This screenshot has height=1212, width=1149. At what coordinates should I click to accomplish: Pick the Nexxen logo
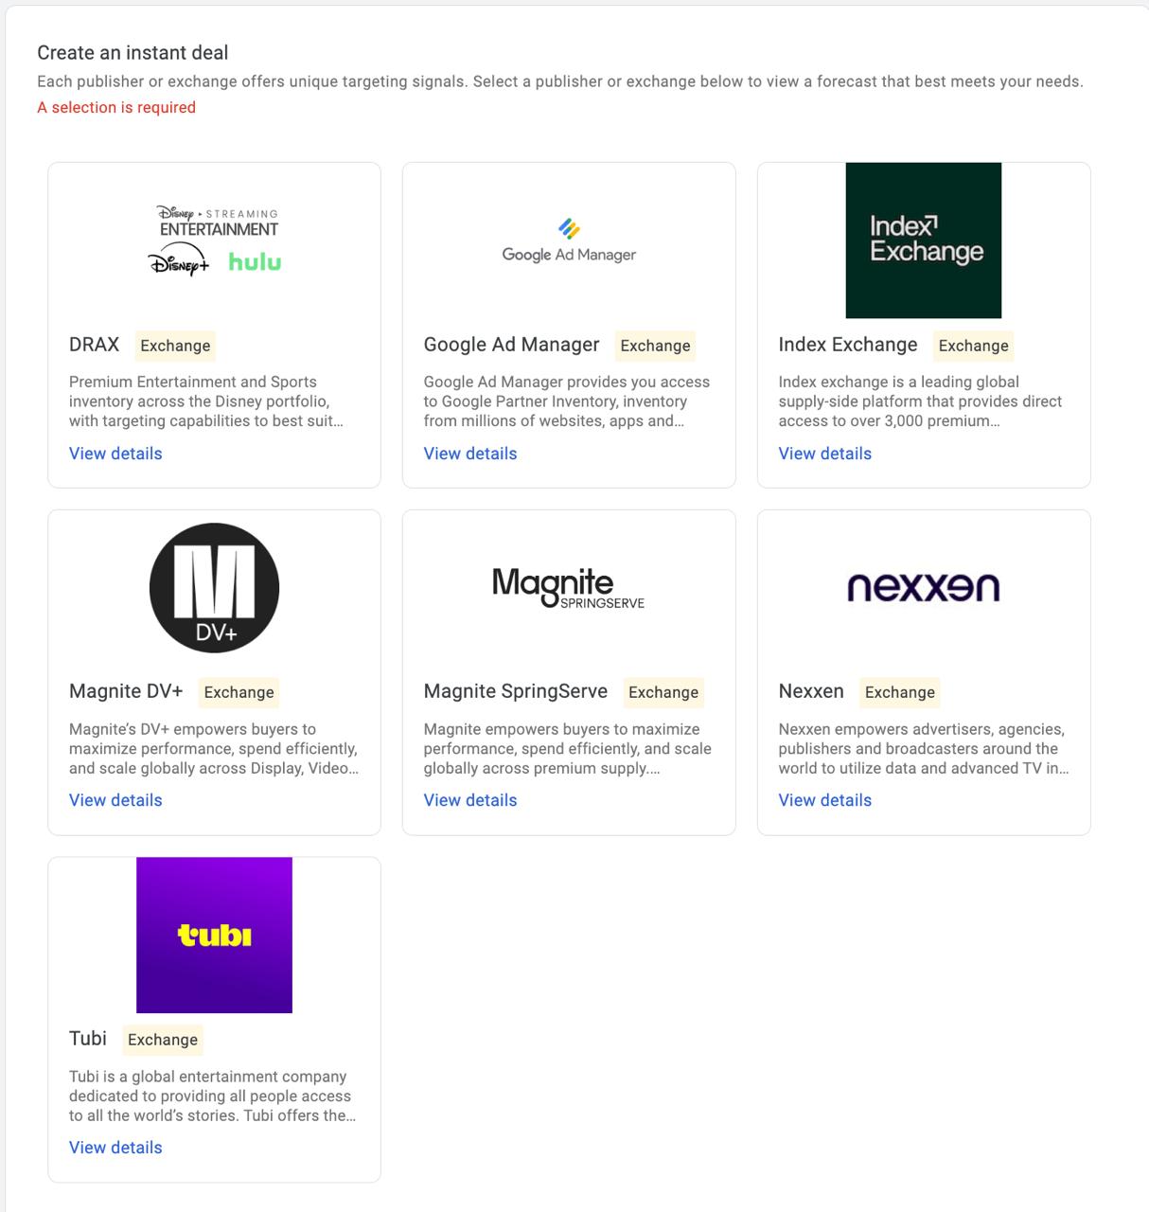click(924, 588)
